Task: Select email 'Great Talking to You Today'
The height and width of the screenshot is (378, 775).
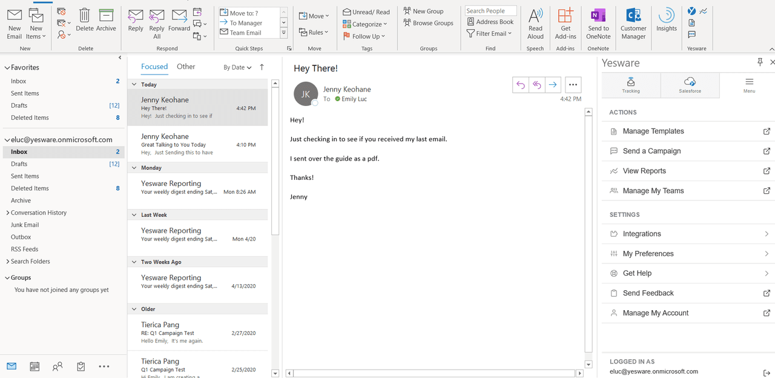Action: [x=198, y=144]
